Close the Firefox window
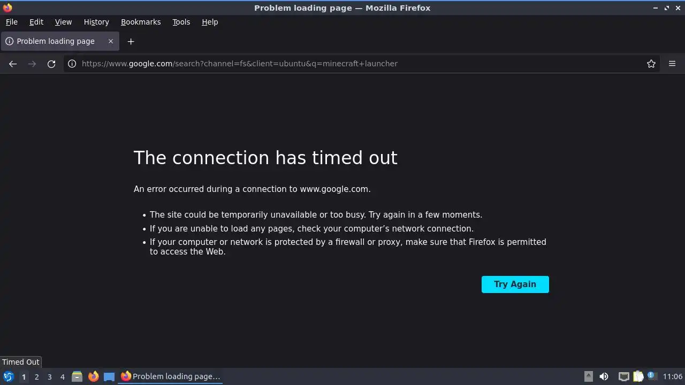685x385 pixels. 678,7
